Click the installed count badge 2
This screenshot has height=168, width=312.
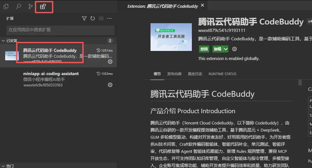click(x=110, y=41)
